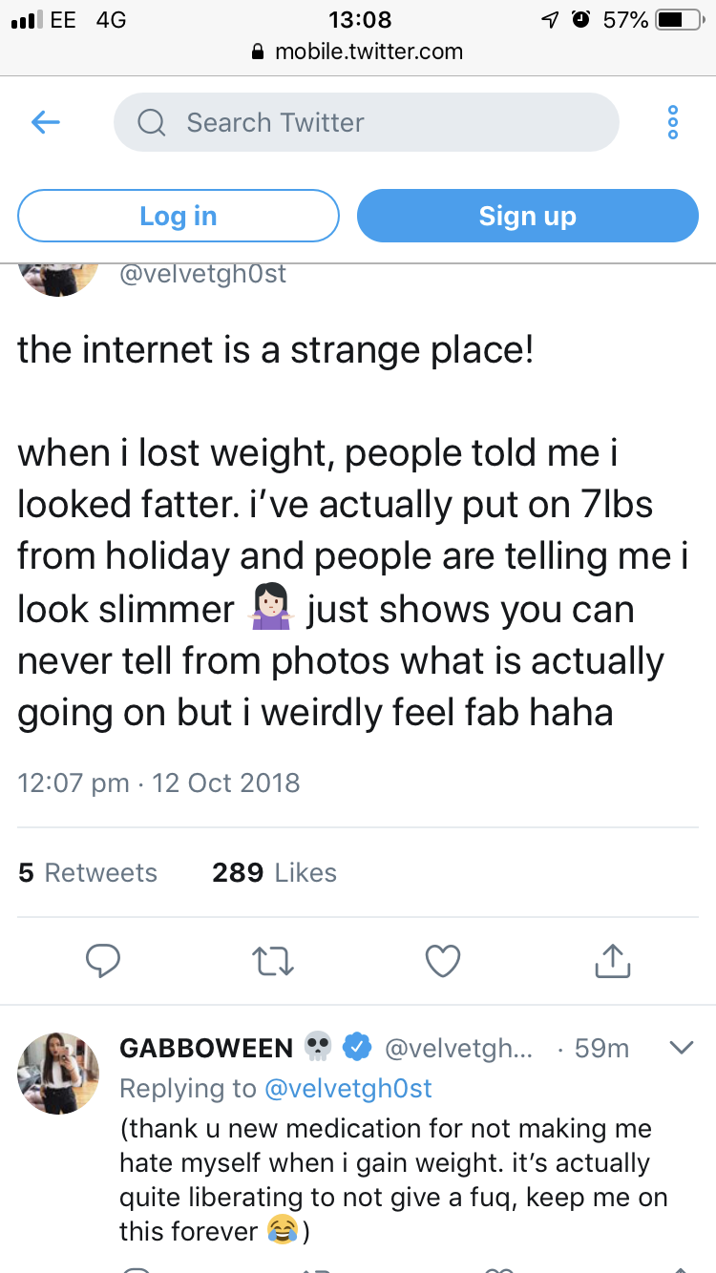Tap the mobile.twitter.com address bar
This screenshot has height=1273, width=716.
point(358,52)
